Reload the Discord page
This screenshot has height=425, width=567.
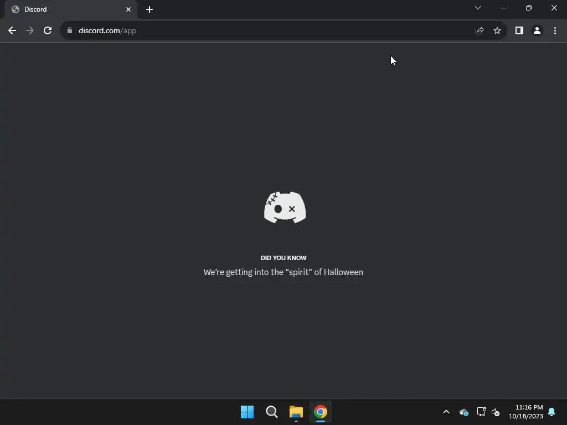pyautogui.click(x=48, y=31)
